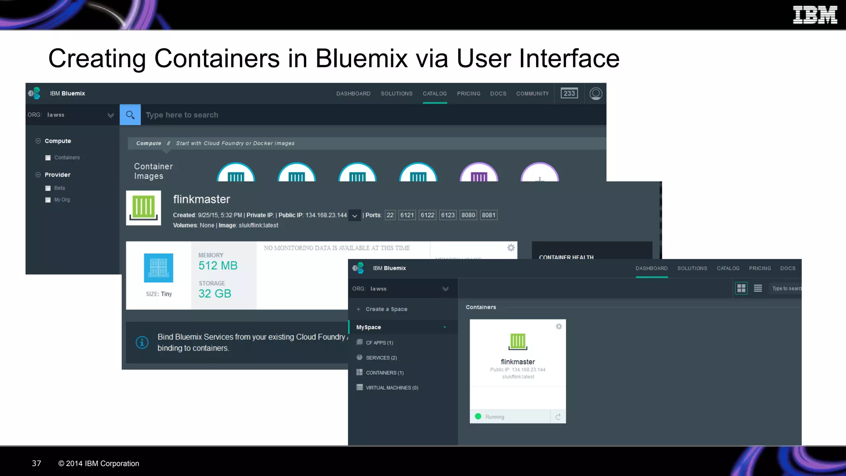
Task: Select the second blue container image
Action: click(297, 172)
